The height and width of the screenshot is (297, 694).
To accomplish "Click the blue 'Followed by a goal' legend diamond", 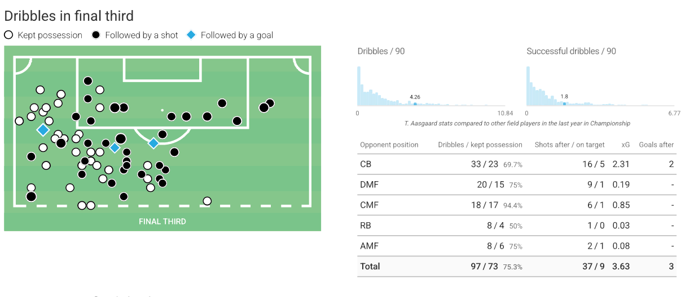I will pyautogui.click(x=191, y=35).
